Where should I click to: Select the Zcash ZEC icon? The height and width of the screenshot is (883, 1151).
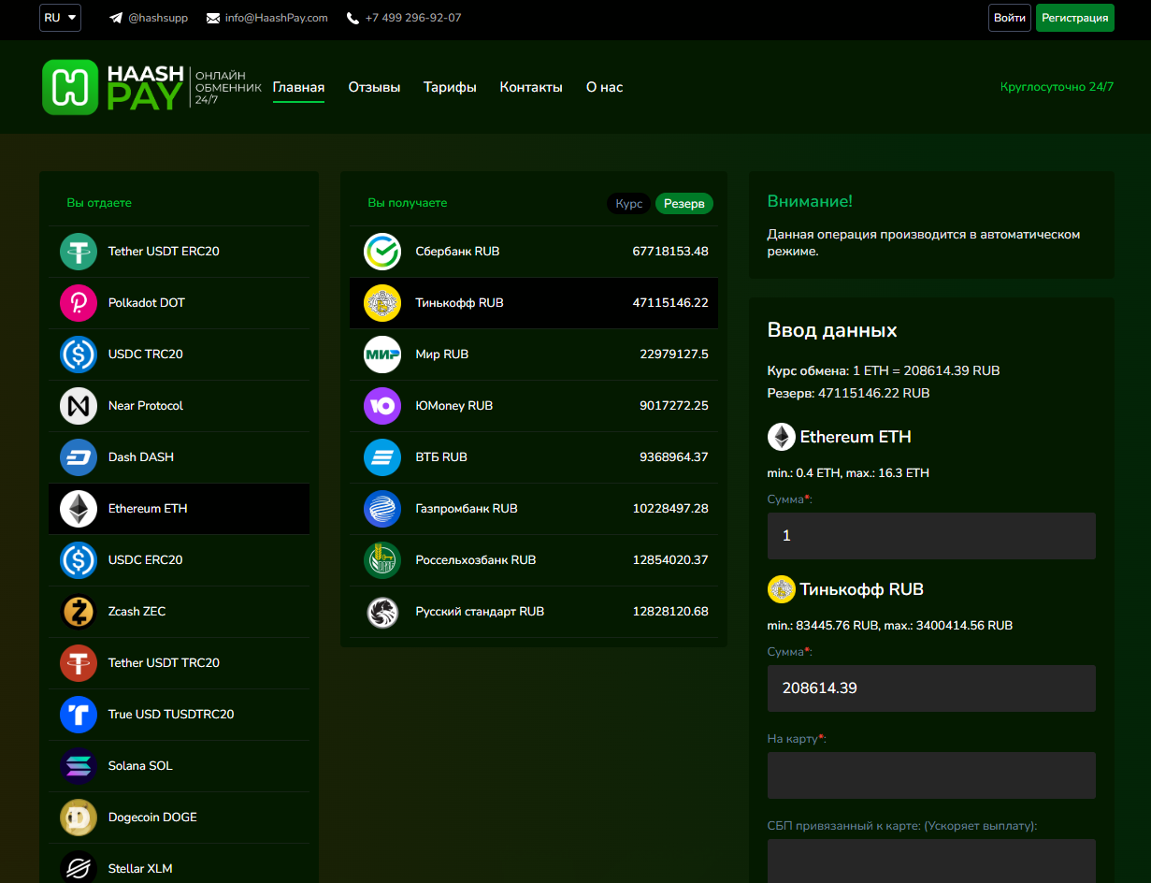click(79, 612)
